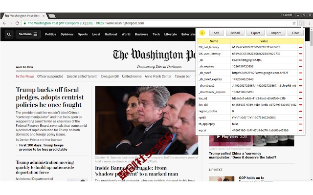Image resolution: width=313 pixels, height=195 pixels.
Task: Remove the _chartbeat2 cookie
Action: [x=300, y=86]
